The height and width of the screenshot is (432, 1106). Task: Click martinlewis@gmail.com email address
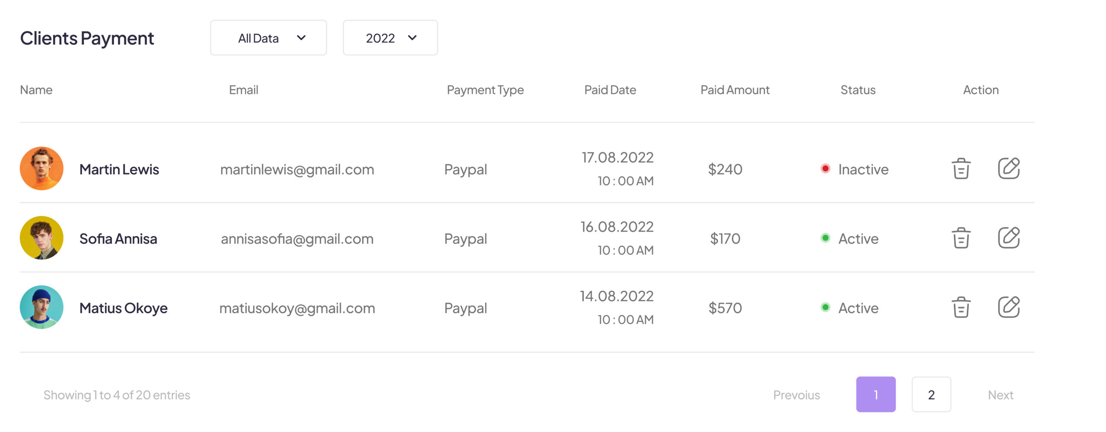click(x=297, y=169)
